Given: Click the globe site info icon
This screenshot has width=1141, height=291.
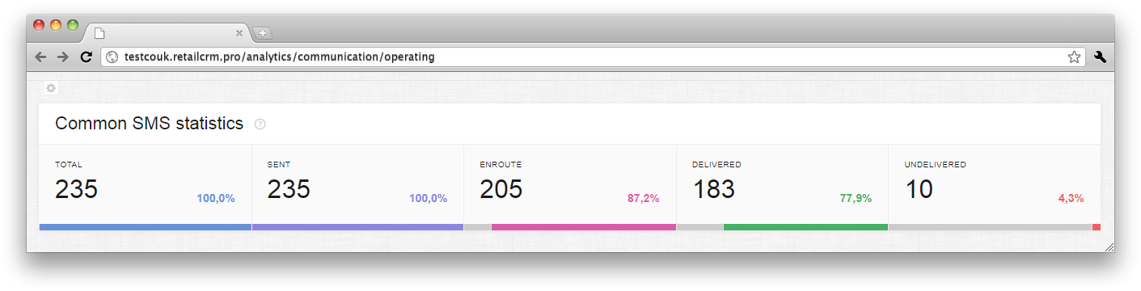Looking at the screenshot, I should (x=112, y=57).
